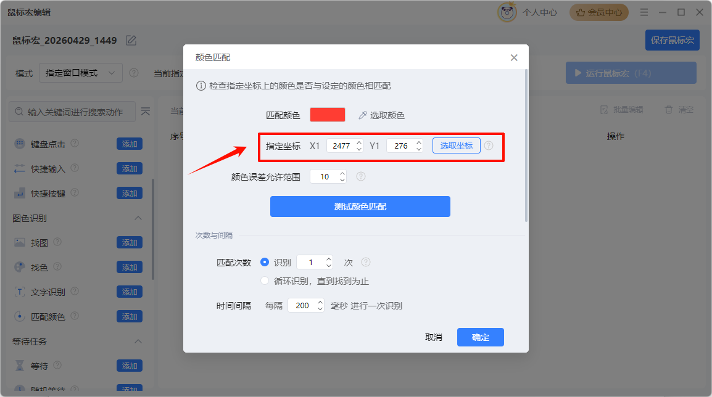This screenshot has height=397, width=712.
Task: Collapse the 等待任务 section
Action: 138,341
